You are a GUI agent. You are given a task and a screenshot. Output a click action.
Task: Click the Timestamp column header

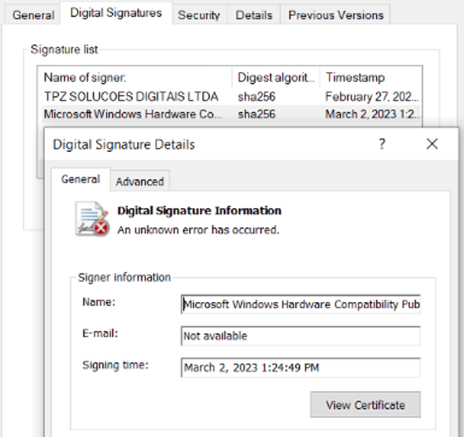(x=370, y=77)
